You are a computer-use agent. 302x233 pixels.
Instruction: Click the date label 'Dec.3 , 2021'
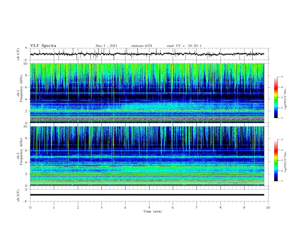pos(106,46)
